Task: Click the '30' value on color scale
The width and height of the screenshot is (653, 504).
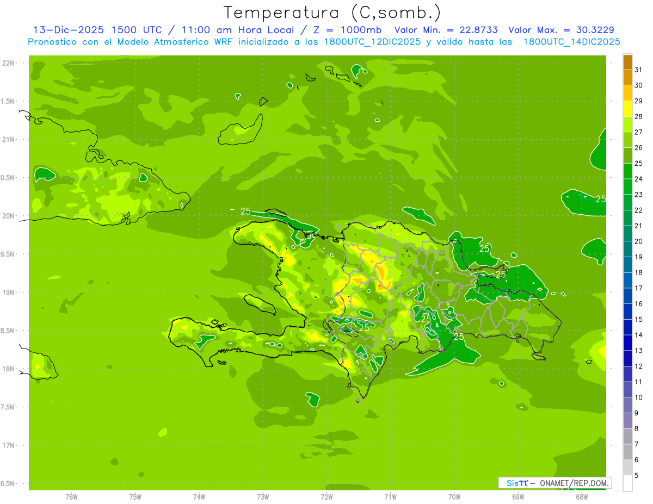Action: point(638,85)
